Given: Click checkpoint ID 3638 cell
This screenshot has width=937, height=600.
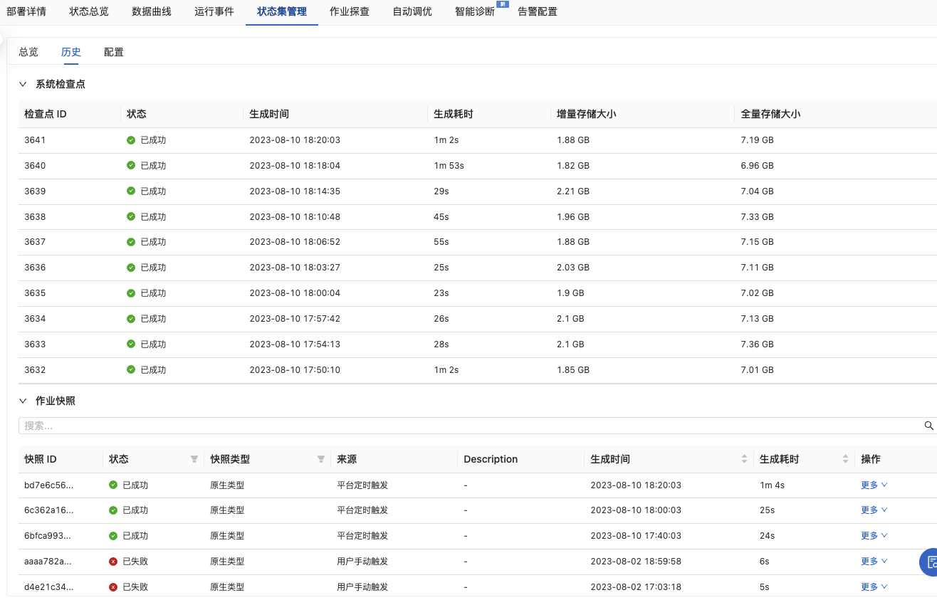Looking at the screenshot, I should pyautogui.click(x=35, y=216).
